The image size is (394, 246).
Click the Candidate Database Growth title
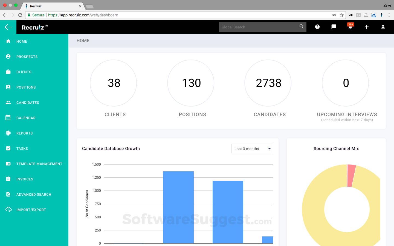pos(111,149)
